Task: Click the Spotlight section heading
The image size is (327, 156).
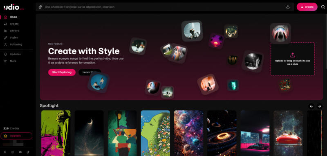Action: 49,106
